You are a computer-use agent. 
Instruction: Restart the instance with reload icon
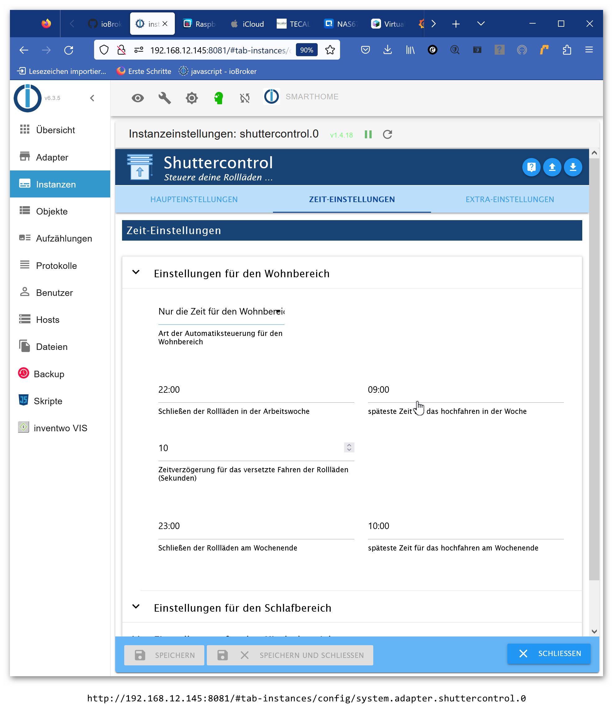point(388,134)
